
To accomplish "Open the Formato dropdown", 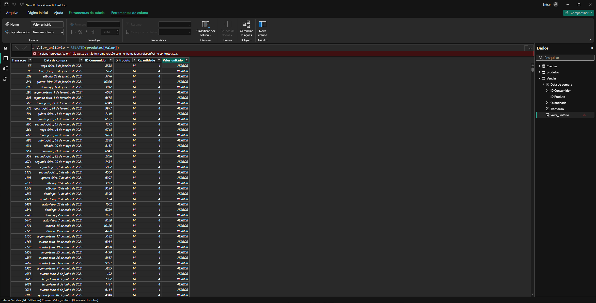I will [103, 25].
